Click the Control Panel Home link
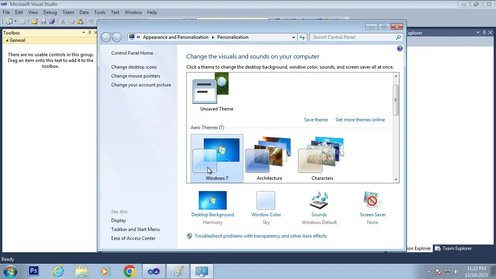This screenshot has height=279, width=496. coord(132,53)
